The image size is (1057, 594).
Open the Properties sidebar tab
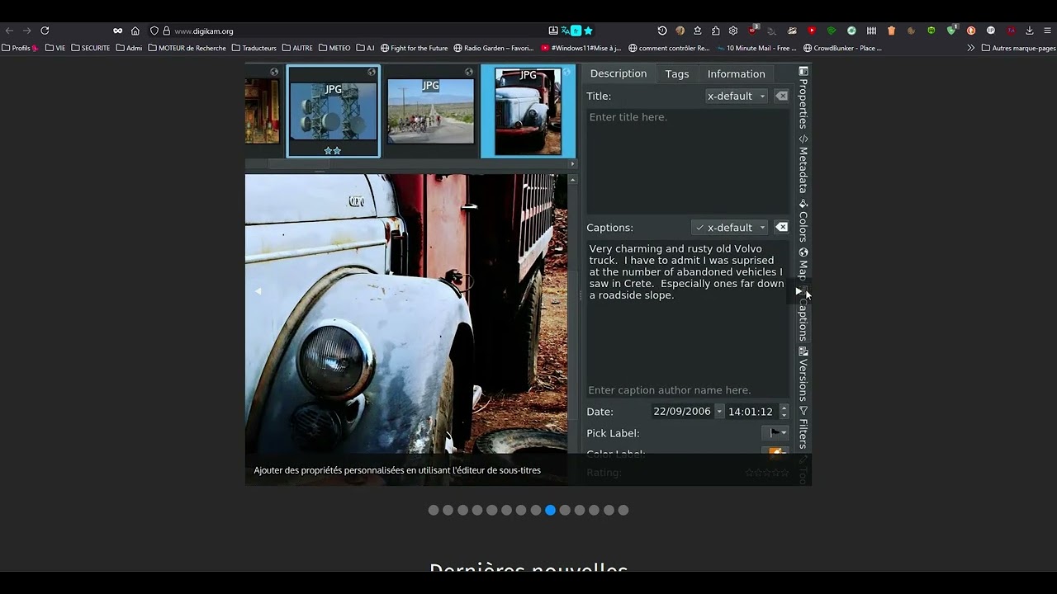[803, 97]
